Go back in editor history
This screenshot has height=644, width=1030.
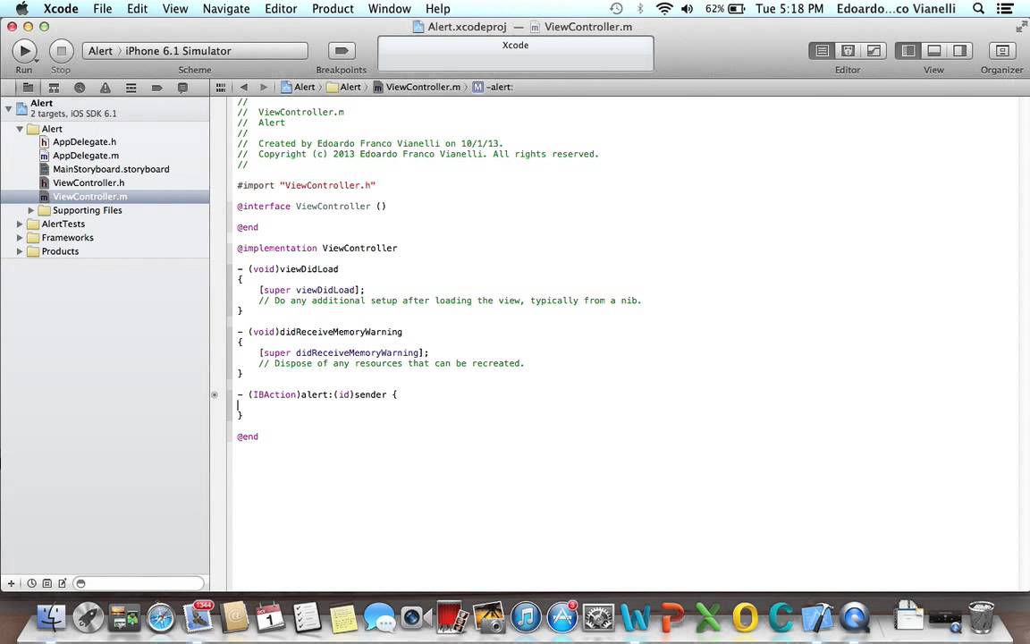244,87
